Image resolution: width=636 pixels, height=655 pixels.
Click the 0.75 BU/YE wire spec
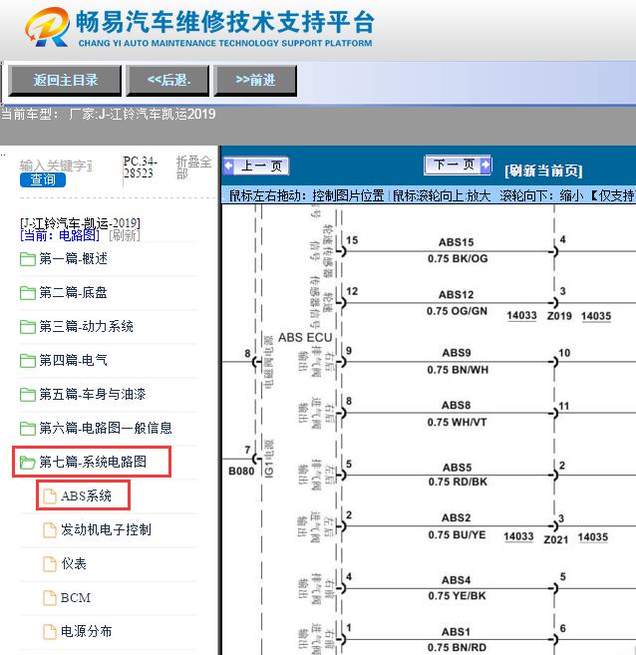coord(457,535)
